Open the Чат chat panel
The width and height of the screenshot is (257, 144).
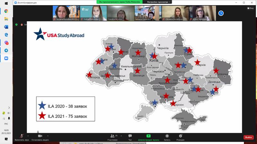(130, 138)
